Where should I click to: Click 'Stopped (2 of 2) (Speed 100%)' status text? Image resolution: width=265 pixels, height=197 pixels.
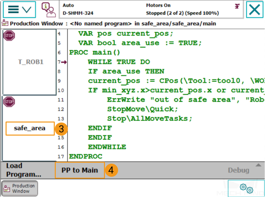[182, 13]
